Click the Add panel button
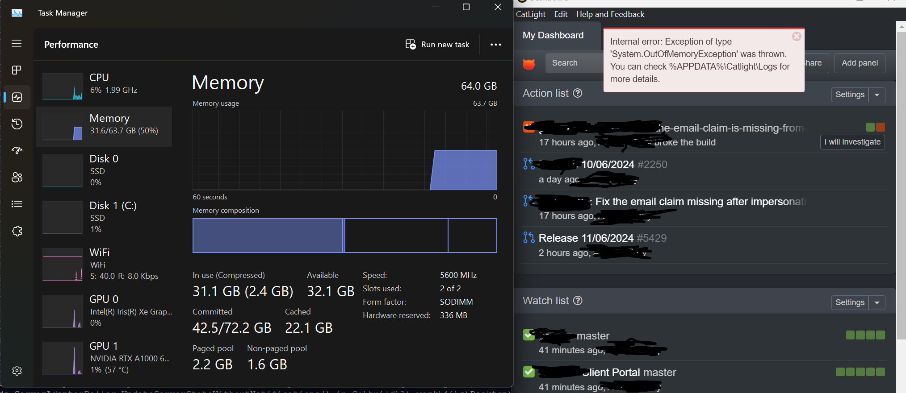The height and width of the screenshot is (393, 906). [859, 63]
